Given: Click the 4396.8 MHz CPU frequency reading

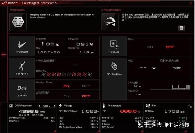Looking at the screenshot, I should (32, 111).
